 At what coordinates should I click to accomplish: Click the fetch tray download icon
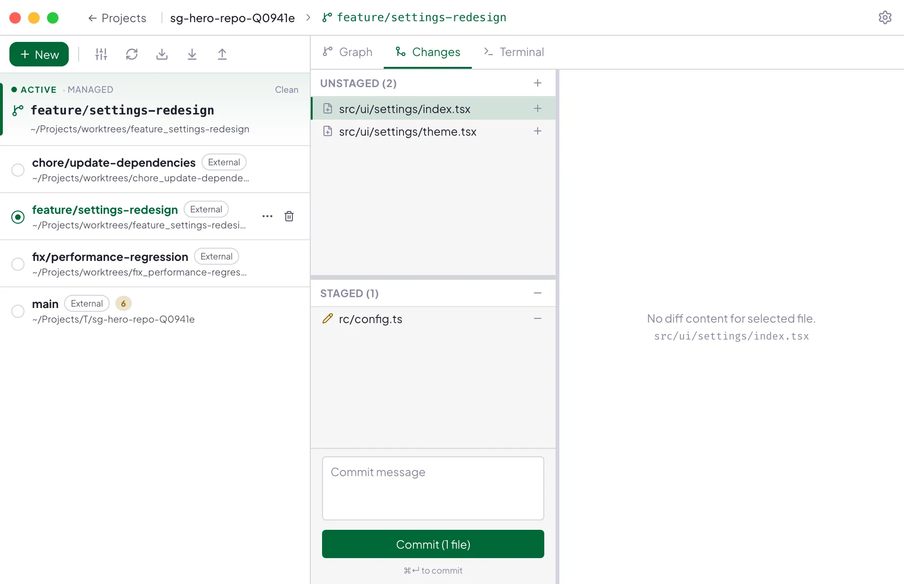pyautogui.click(x=162, y=54)
